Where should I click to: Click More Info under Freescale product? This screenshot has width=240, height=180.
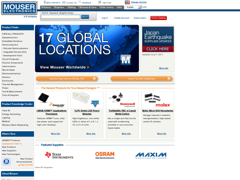pos(55,133)
